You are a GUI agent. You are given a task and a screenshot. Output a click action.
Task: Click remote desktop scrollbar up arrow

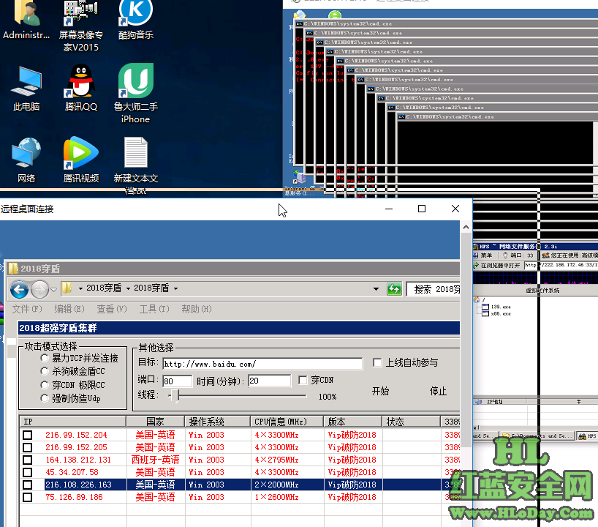point(466,227)
